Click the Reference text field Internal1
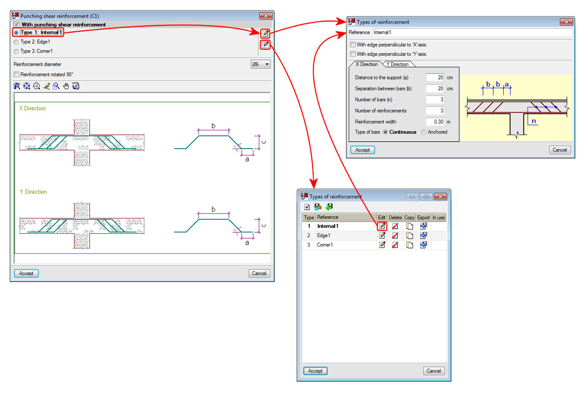Image resolution: width=588 pixels, height=399 pixels. coord(472,32)
